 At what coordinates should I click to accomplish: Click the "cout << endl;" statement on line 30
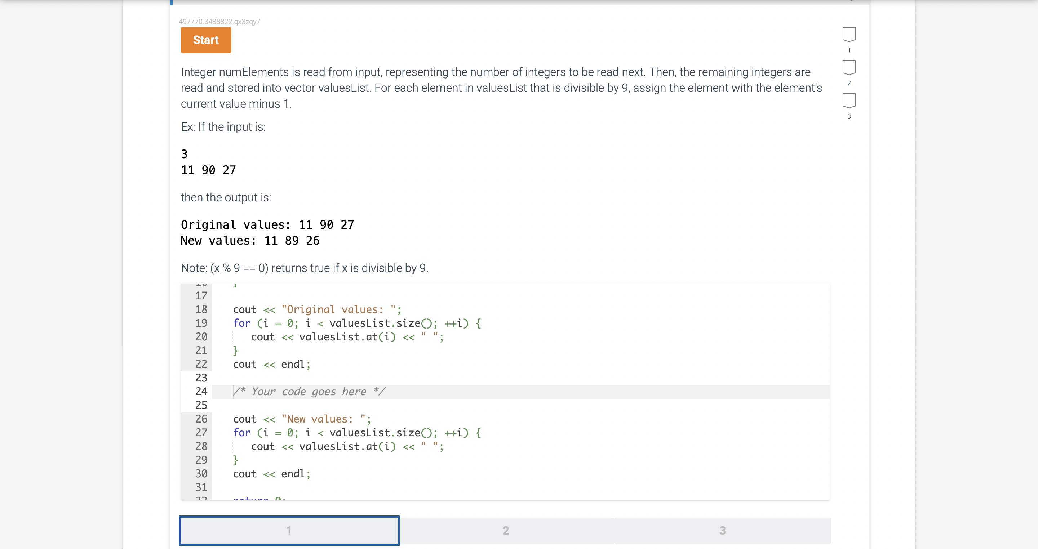pos(272,474)
